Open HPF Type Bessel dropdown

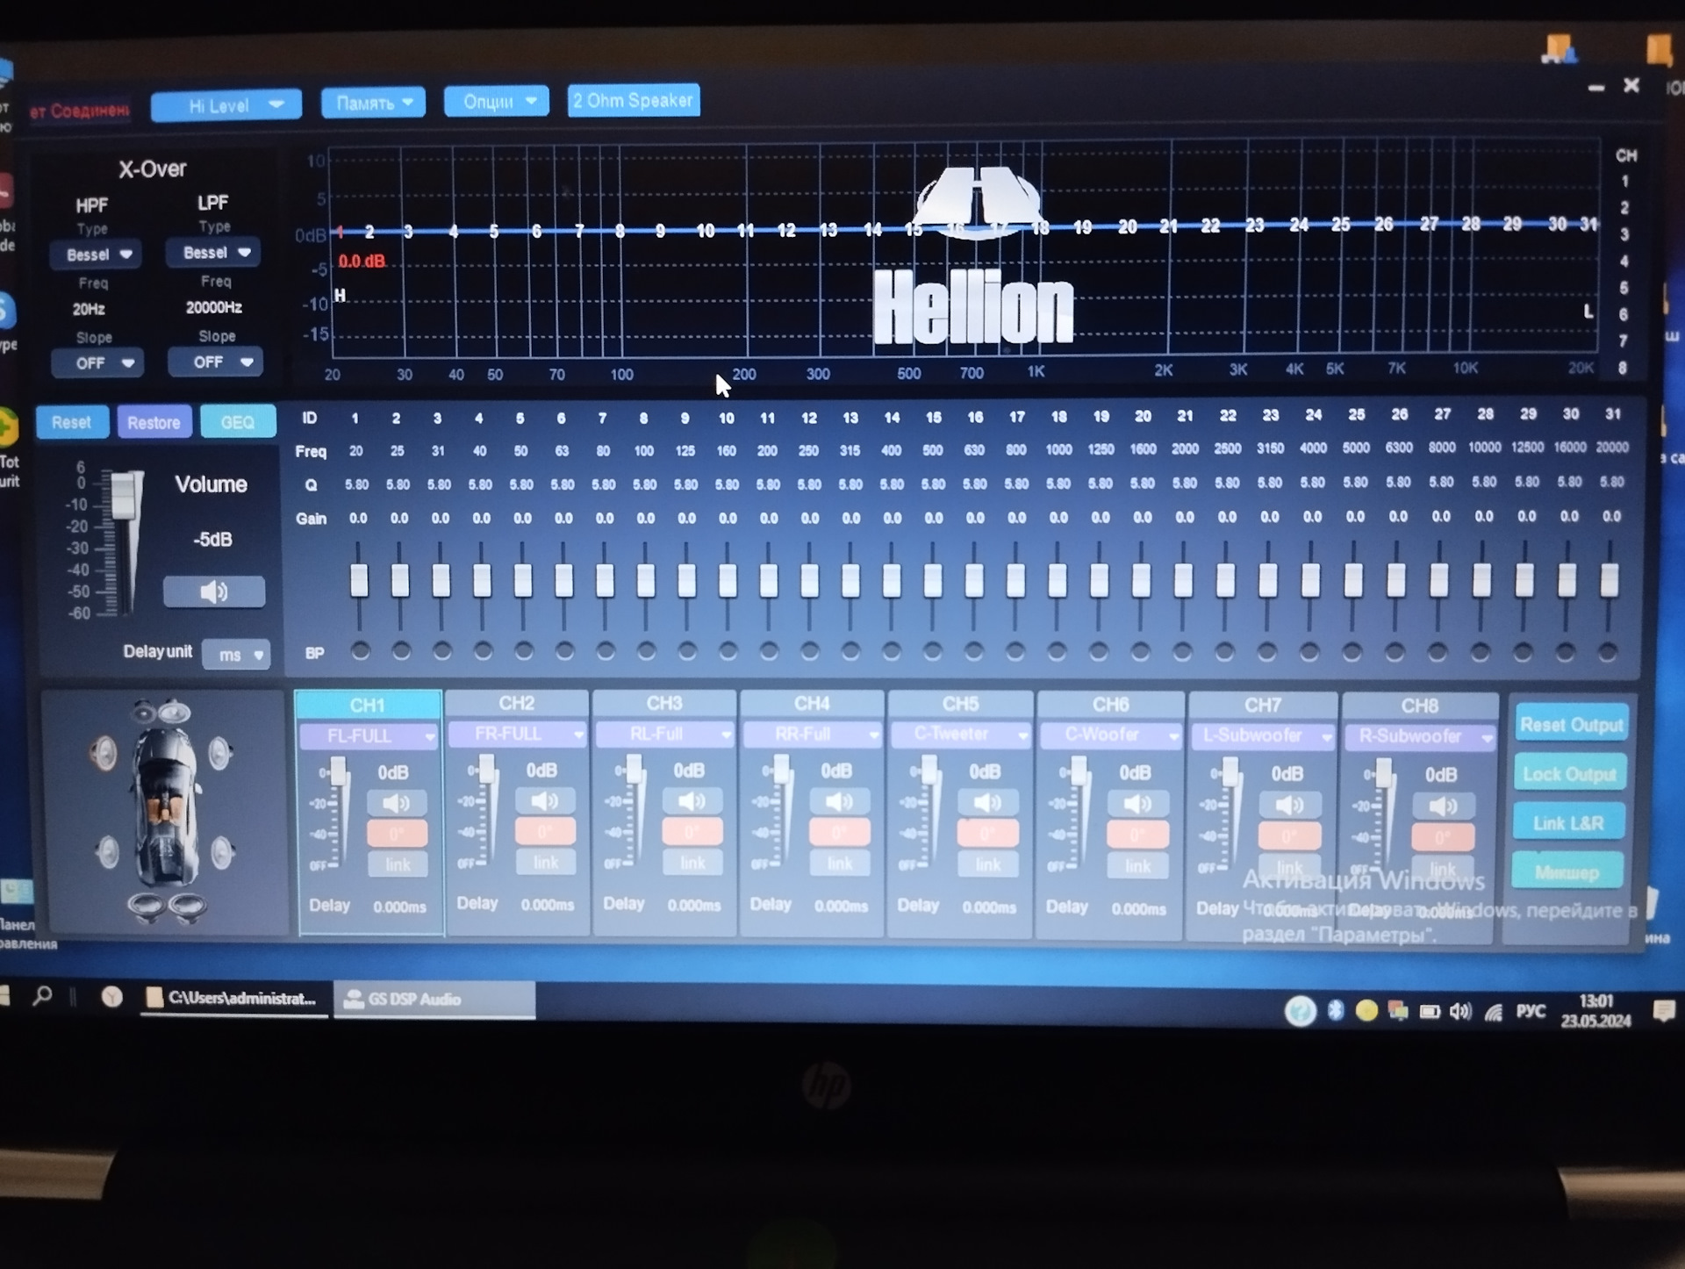[x=97, y=255]
